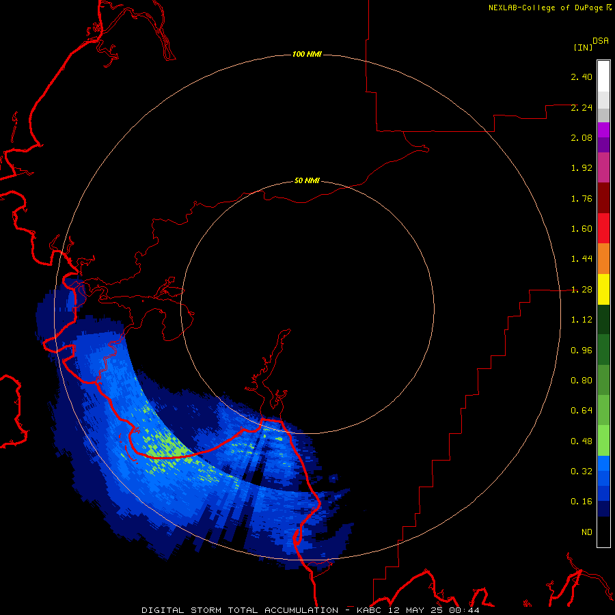Pick the navy blue swatch above ND

pos(603,509)
